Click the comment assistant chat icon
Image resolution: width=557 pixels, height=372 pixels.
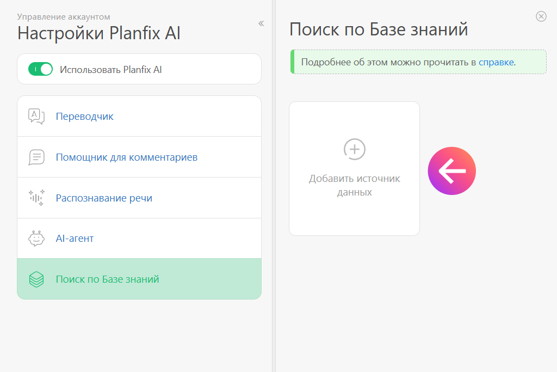(36, 157)
